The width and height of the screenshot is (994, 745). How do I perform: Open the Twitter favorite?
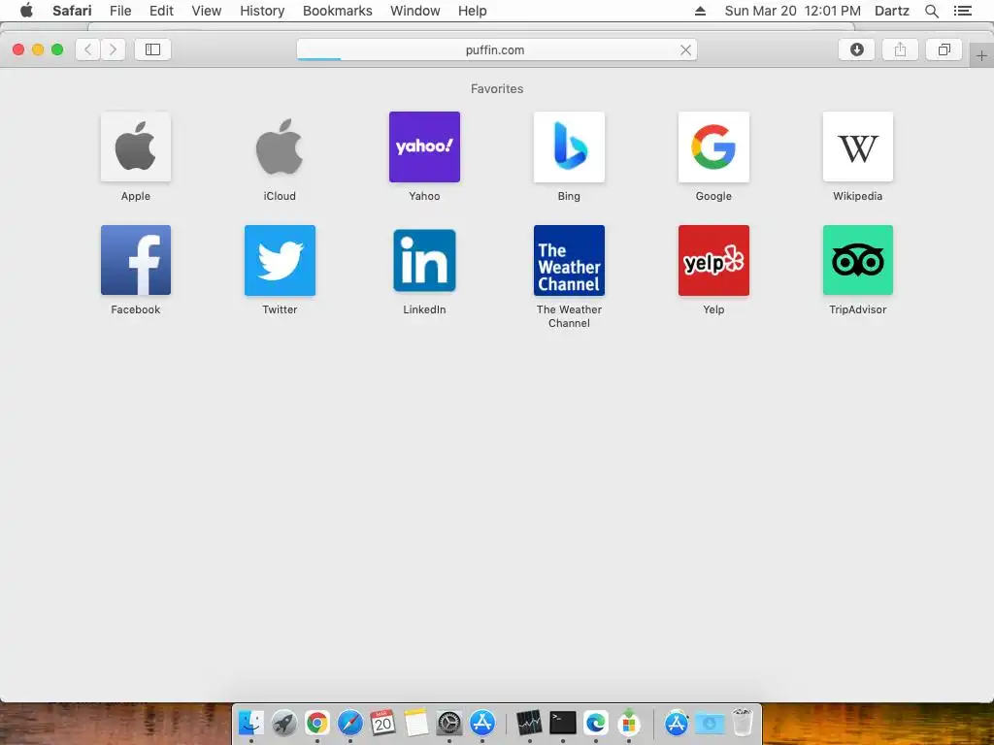280,260
